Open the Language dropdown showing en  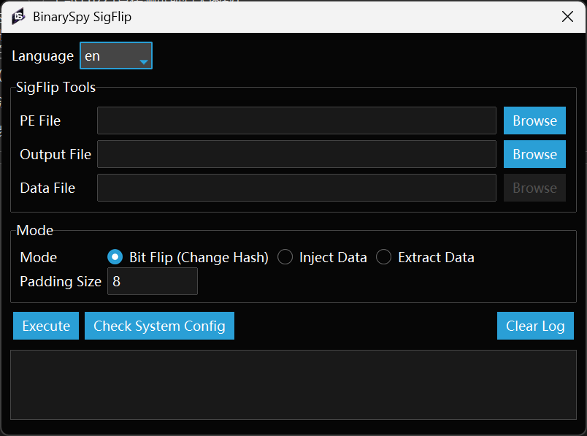[116, 56]
